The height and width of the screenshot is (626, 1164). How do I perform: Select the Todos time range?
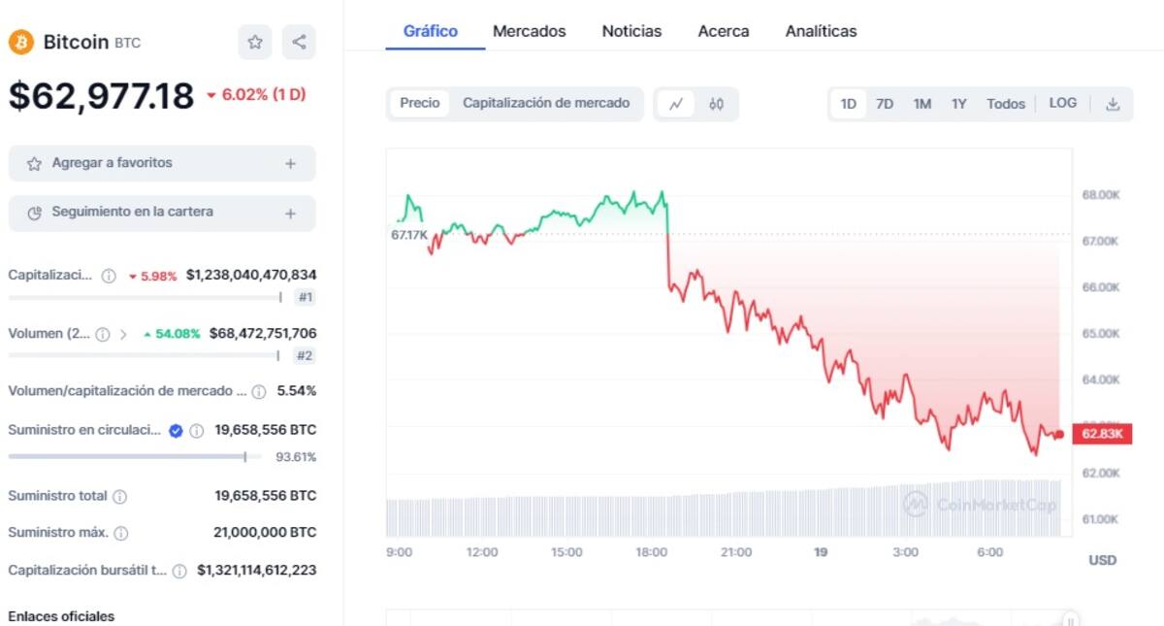[x=1006, y=103]
